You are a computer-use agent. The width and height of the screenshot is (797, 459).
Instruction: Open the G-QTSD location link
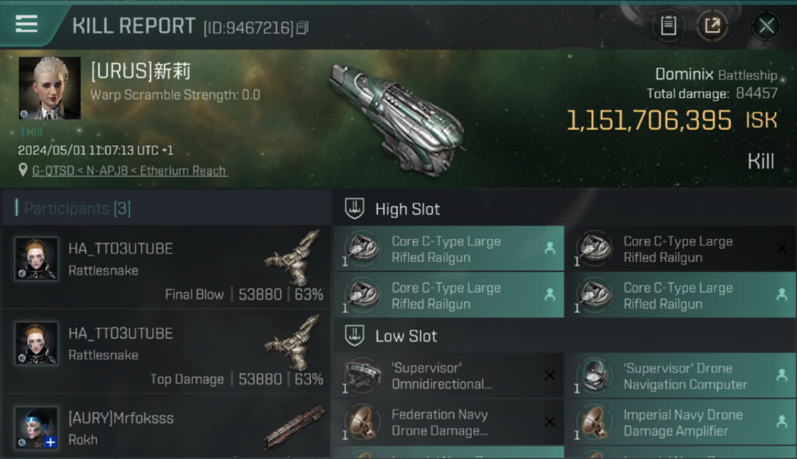pos(129,171)
